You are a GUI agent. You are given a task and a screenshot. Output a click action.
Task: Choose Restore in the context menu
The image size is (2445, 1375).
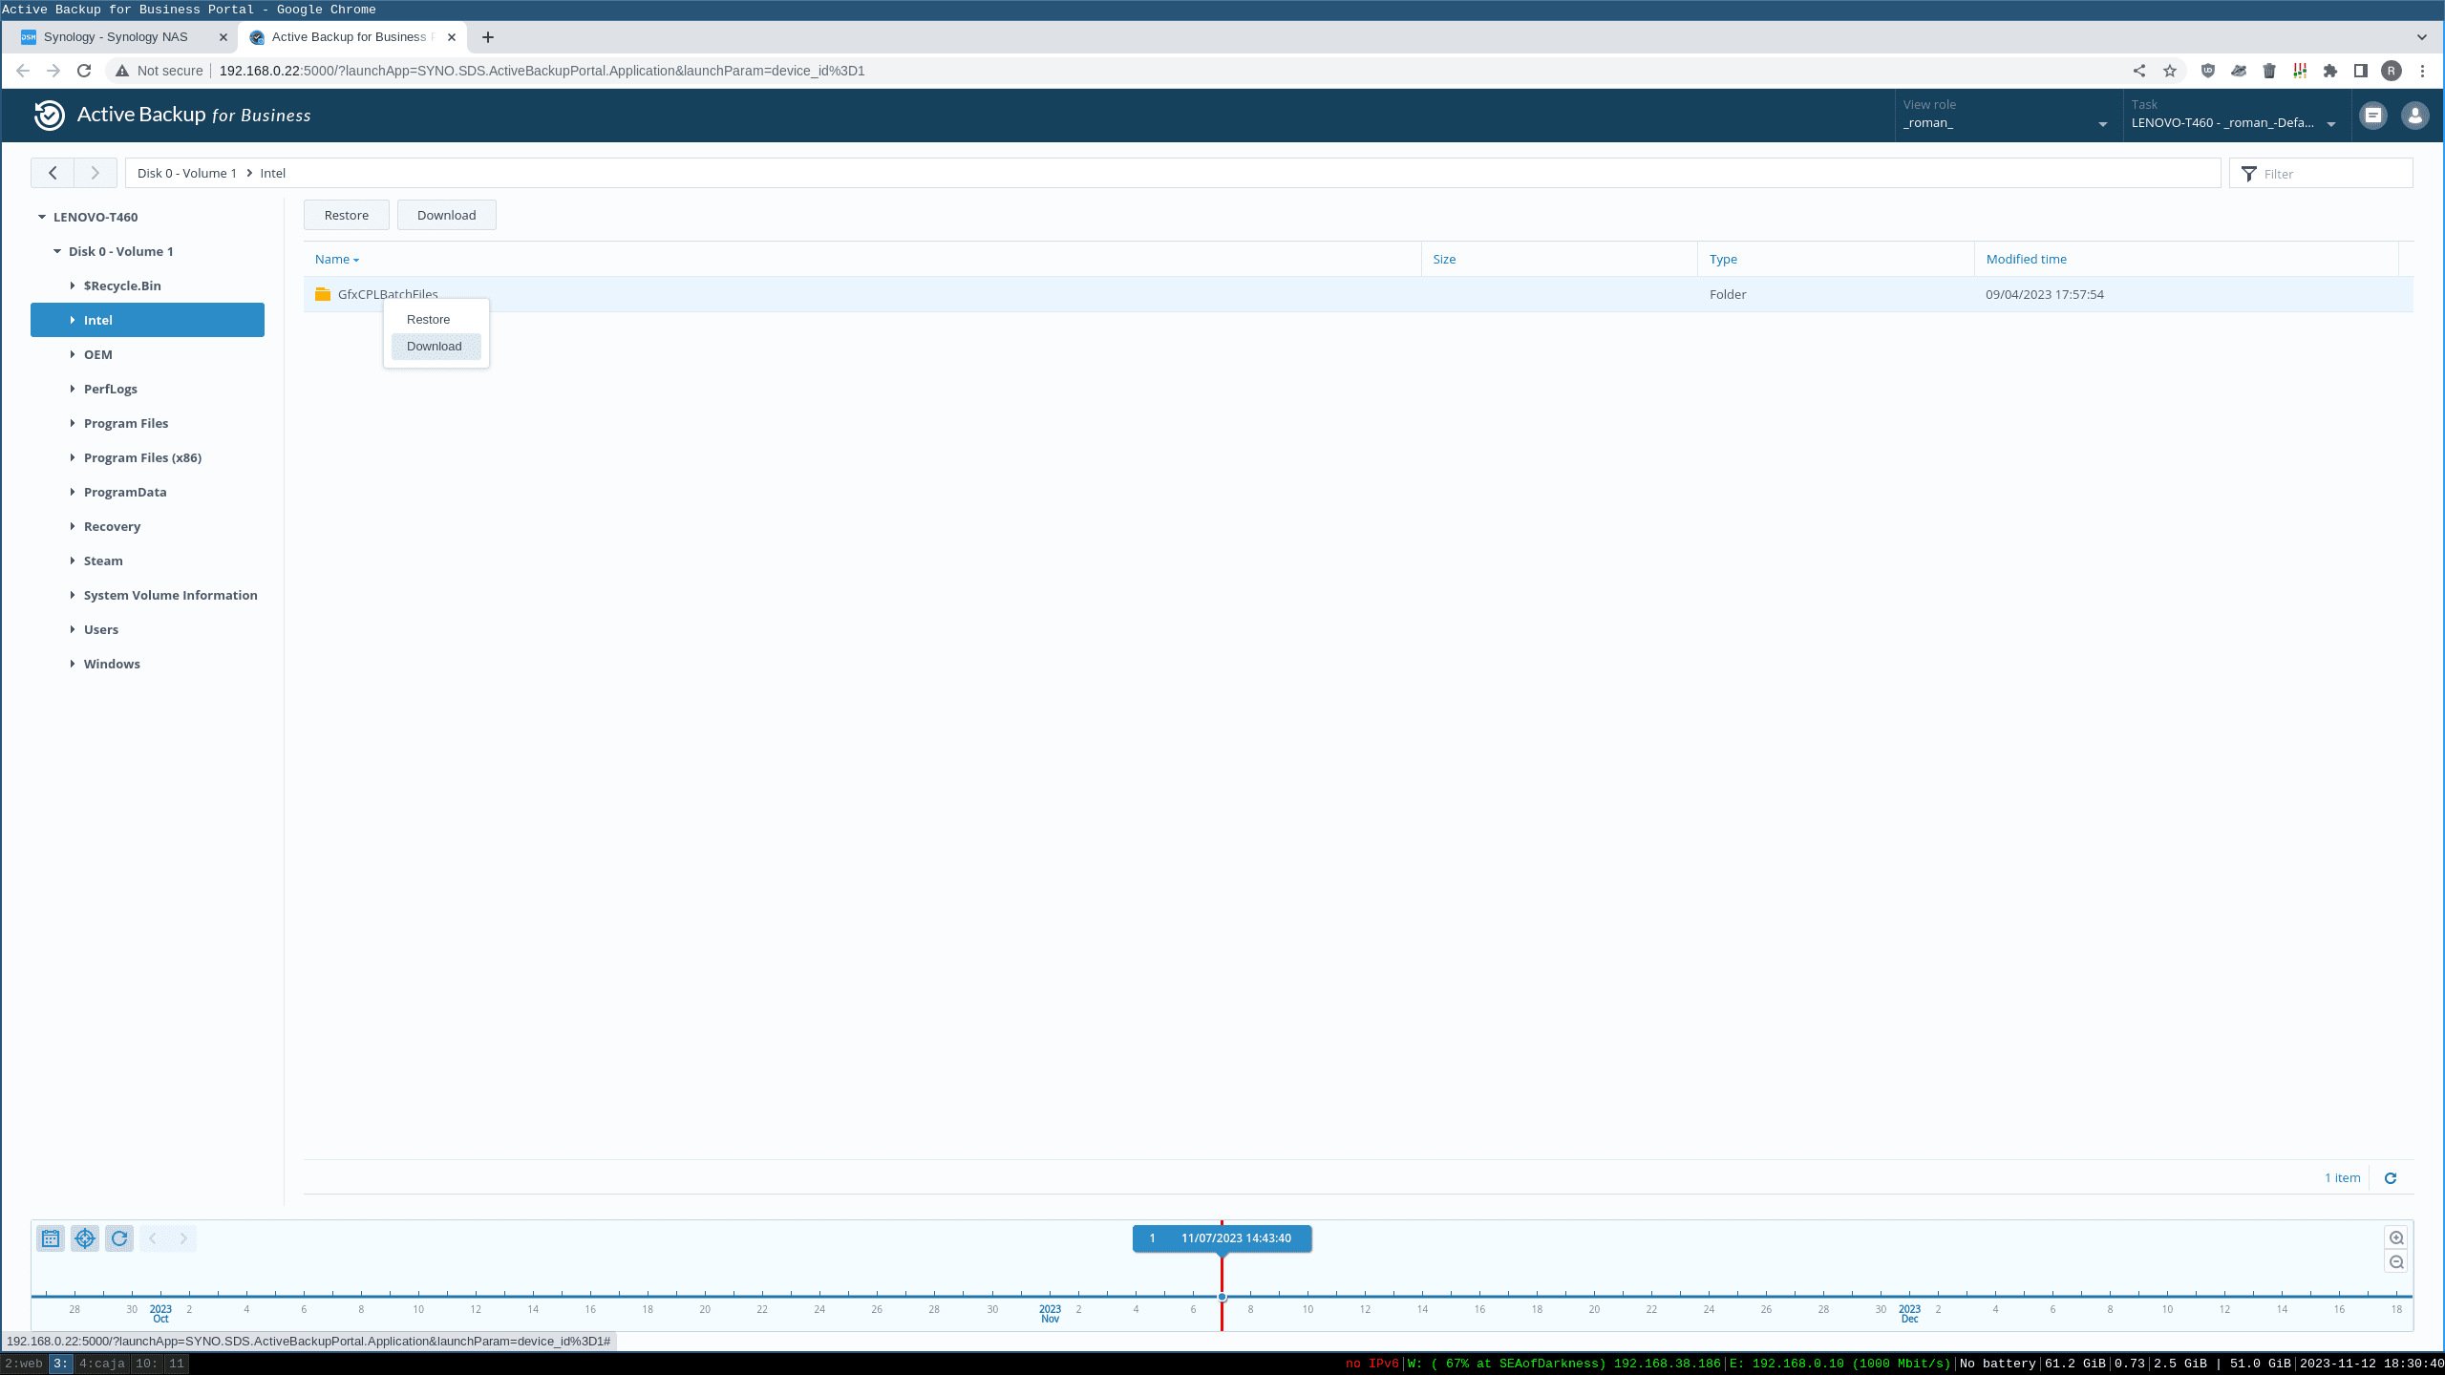pyautogui.click(x=436, y=320)
